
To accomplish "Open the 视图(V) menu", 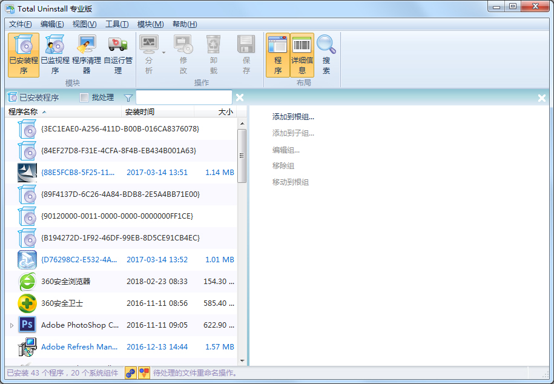I will 84,24.
